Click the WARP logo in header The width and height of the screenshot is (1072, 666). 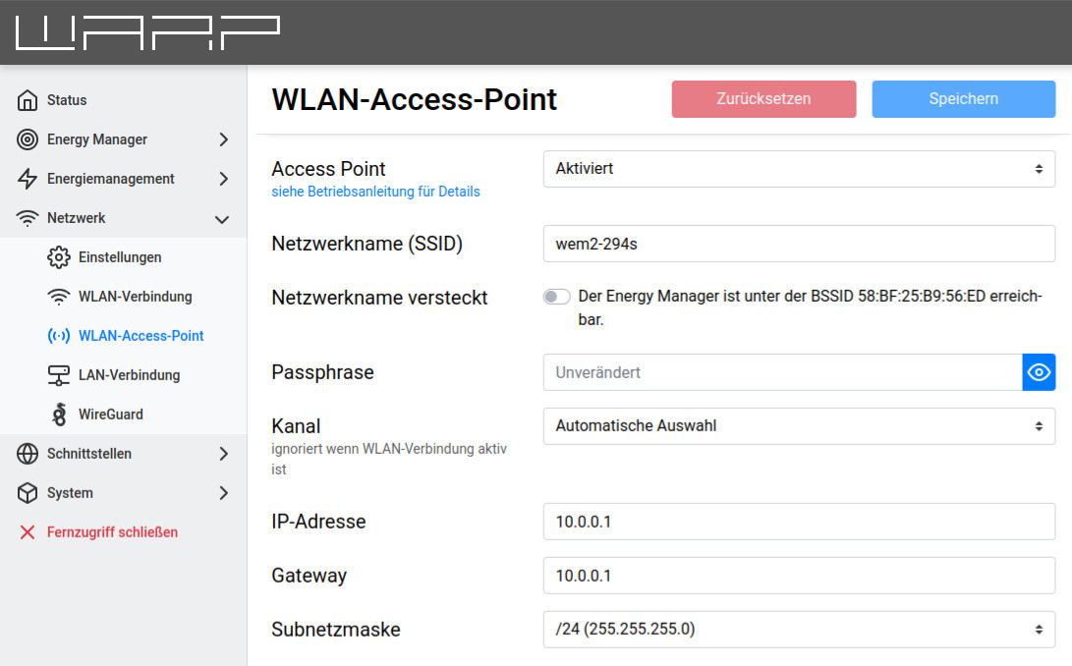pos(147,32)
